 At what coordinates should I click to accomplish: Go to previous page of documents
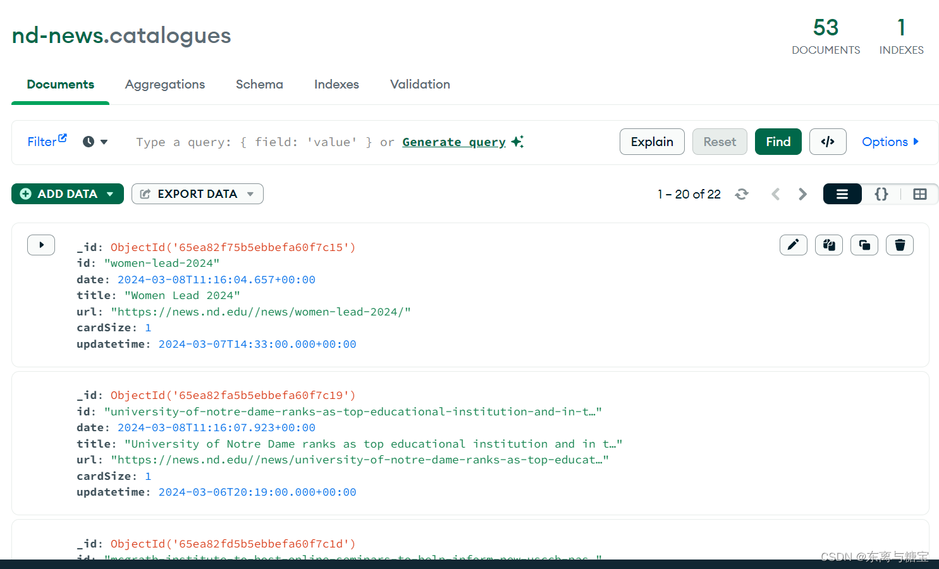[775, 194]
